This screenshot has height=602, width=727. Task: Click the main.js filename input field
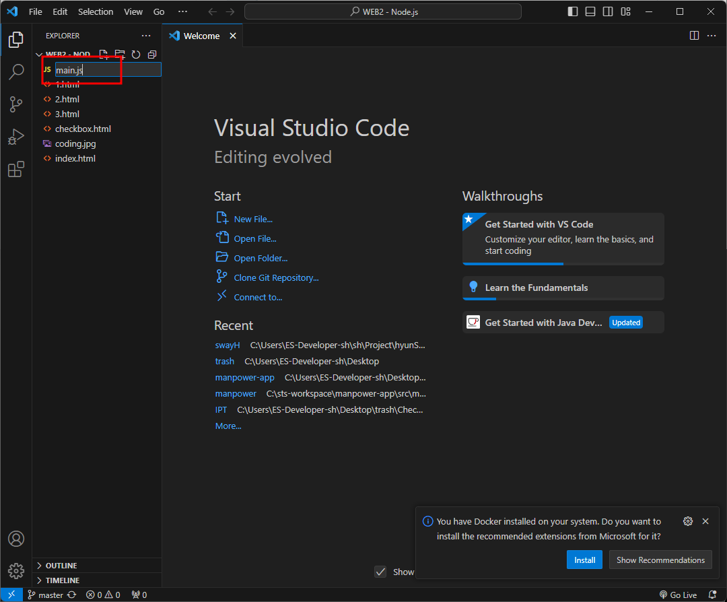[108, 69]
